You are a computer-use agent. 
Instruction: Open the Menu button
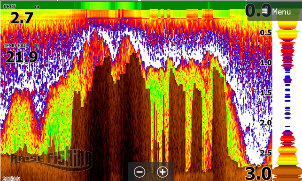point(274,12)
